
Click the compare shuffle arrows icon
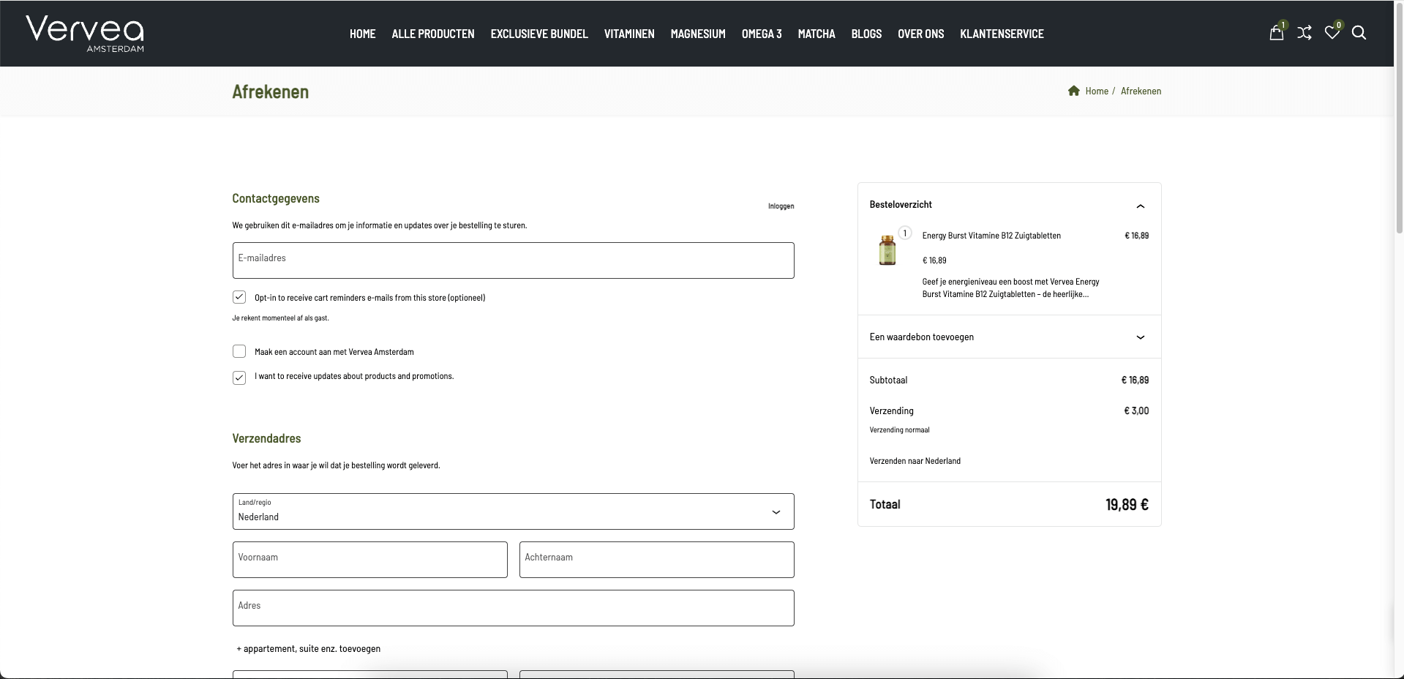click(x=1304, y=33)
